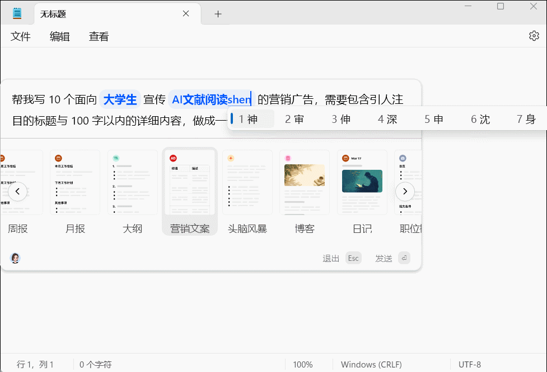Click the user avatar in the AI prompt panel
The height and width of the screenshot is (372, 547).
point(15,258)
